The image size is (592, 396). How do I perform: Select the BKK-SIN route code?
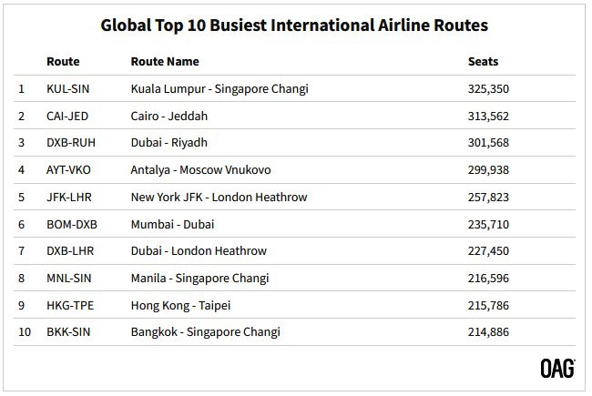[x=68, y=332]
